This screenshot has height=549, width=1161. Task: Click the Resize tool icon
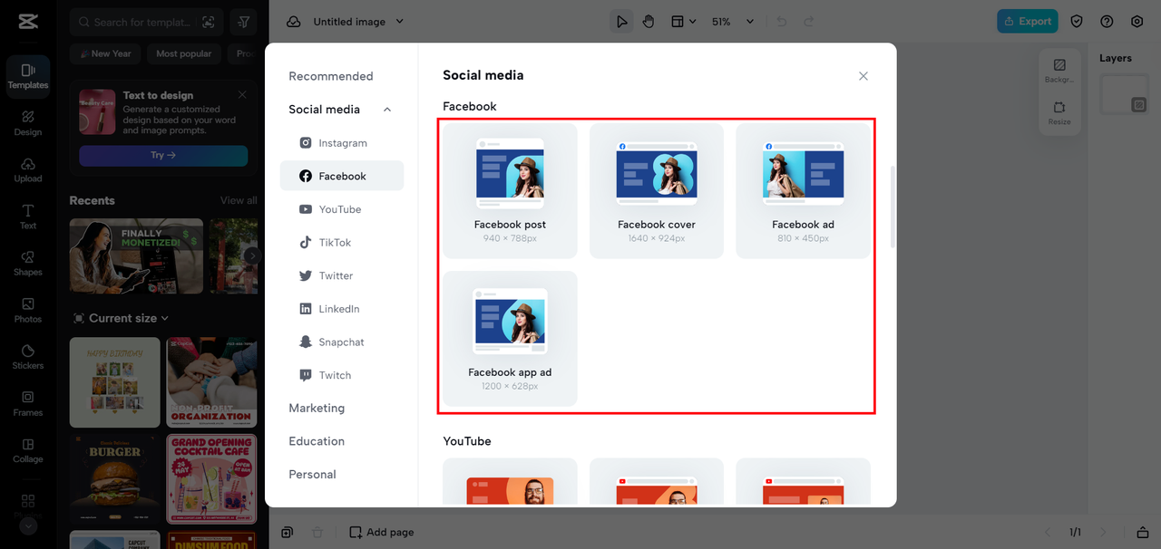point(1059,113)
